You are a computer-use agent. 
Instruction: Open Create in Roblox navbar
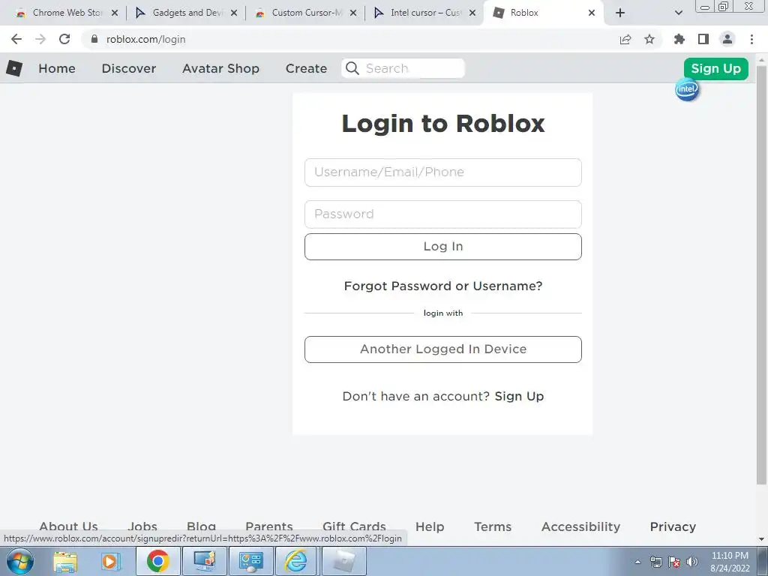(306, 68)
